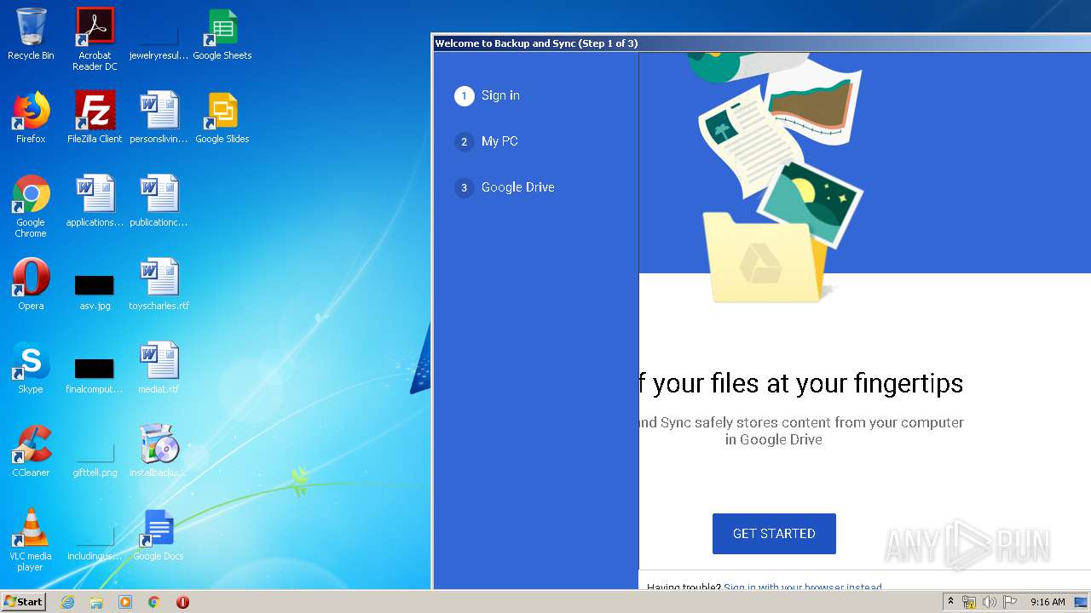Select publicationc Word document icon
The width and height of the screenshot is (1091, 613).
(159, 201)
